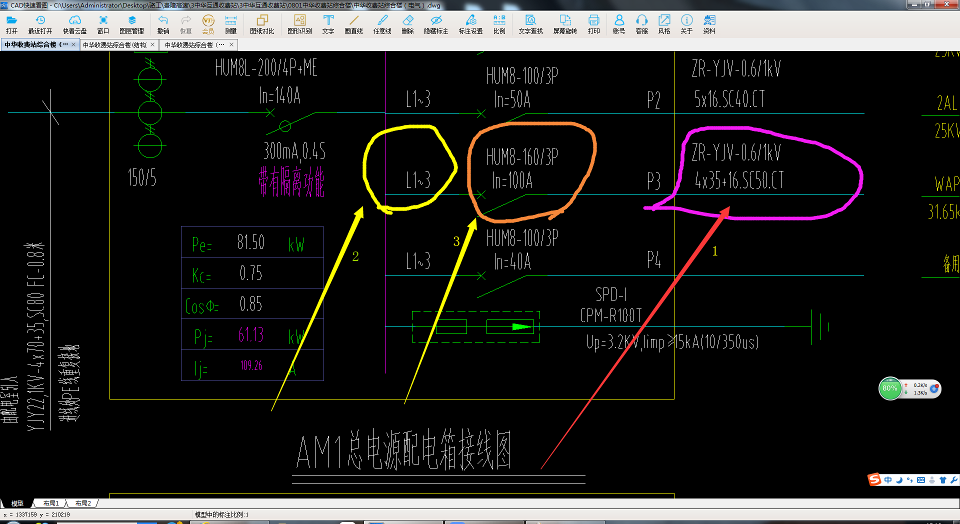The image size is (960, 524).
Task: Click the 模型中的标注比例:1 status text
Action: click(x=221, y=514)
